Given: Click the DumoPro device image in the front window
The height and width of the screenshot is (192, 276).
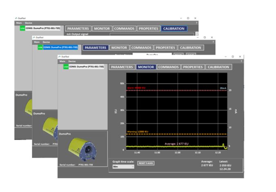Looking at the screenshot, I should pyautogui.click(x=82, y=150).
